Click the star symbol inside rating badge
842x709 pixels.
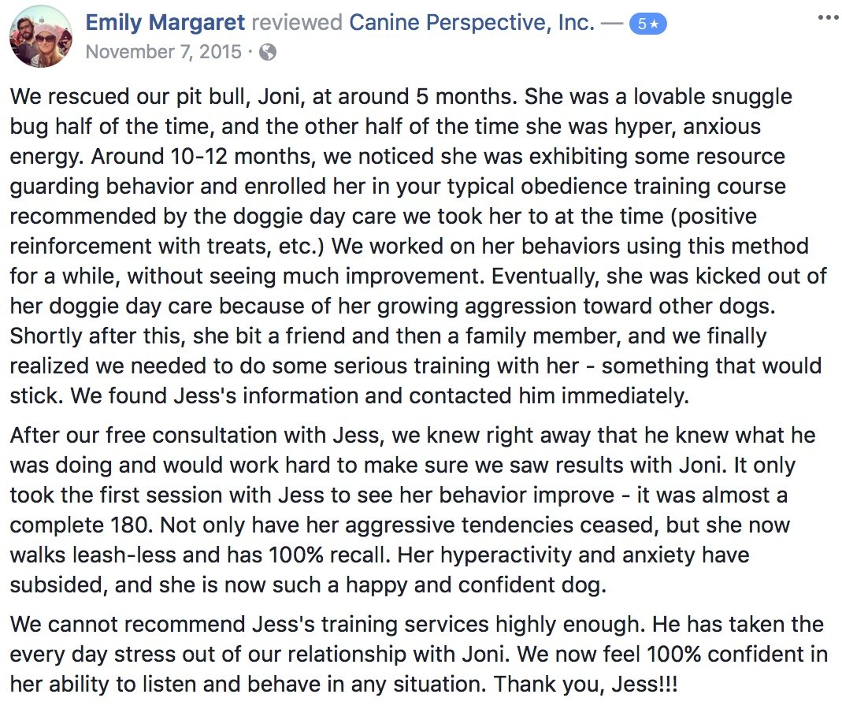pyautogui.click(x=655, y=24)
